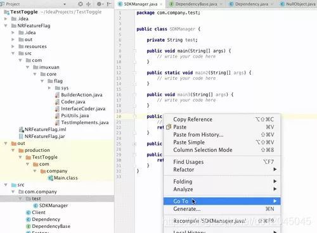The width and height of the screenshot is (317, 233).
Task: Click the SDKManager class icon in tree
Action: click(x=36, y=206)
